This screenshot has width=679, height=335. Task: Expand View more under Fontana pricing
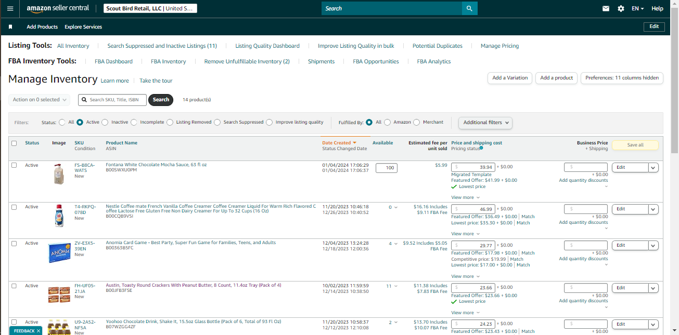click(x=465, y=197)
